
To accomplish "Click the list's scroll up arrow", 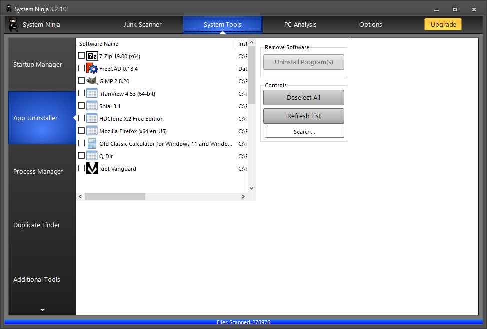I will point(252,42).
